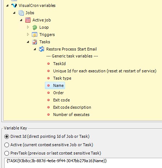Expand the Triggers tree node

point(28,35)
